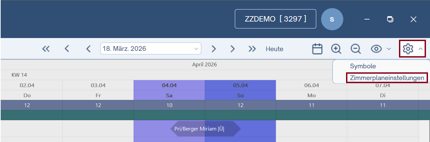Image resolution: width=430 pixels, height=142 pixels.
Task: Open the 18. März. 2026 date dropdown
Action: tap(150, 48)
